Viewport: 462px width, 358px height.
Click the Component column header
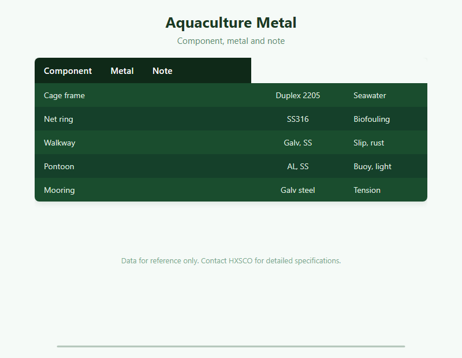68,70
